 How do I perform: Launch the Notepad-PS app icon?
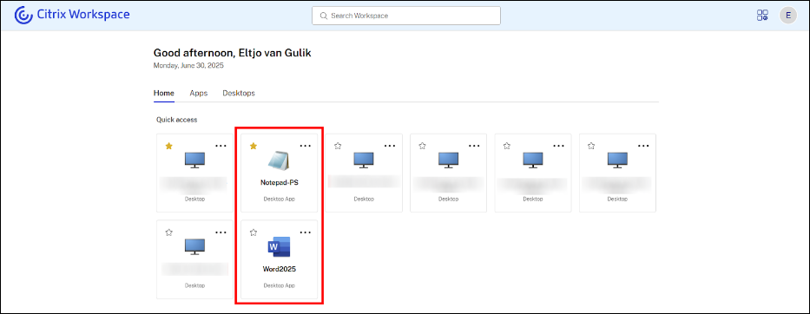(x=280, y=160)
